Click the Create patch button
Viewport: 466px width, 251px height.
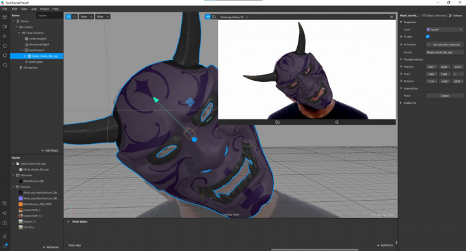point(445,95)
